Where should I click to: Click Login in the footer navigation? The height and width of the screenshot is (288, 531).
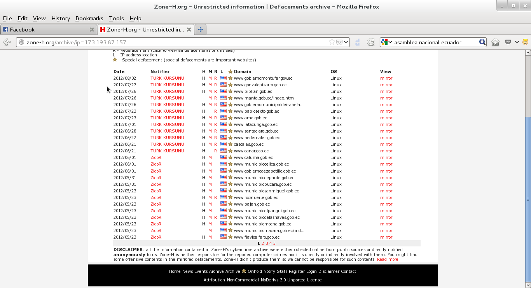tap(311, 271)
